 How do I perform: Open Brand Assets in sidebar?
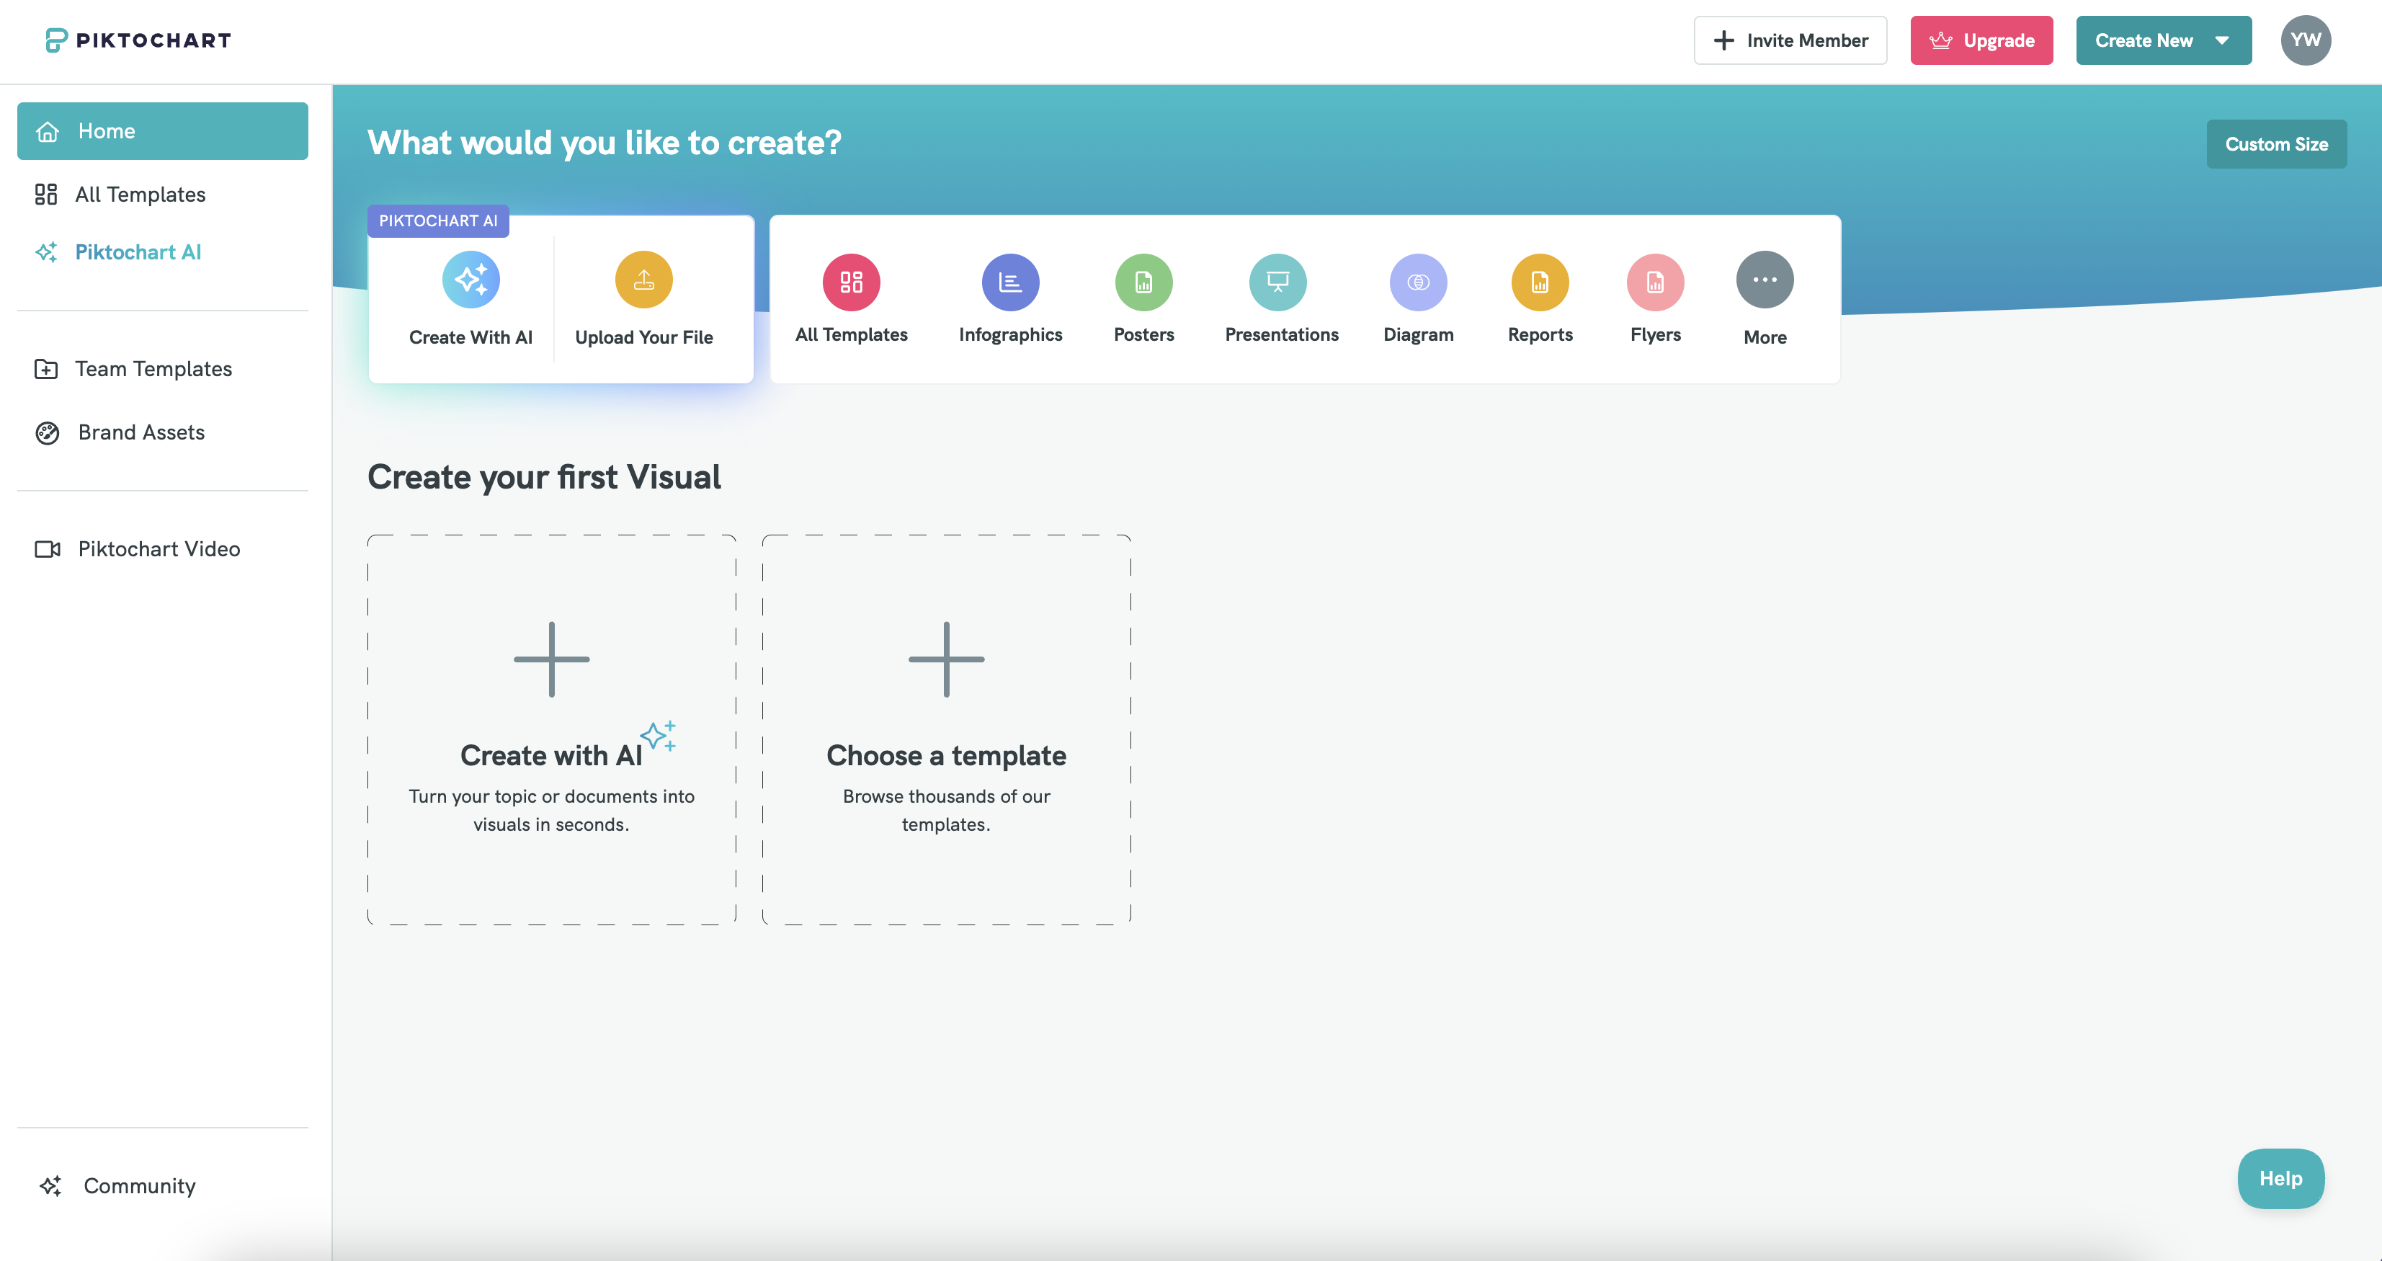(x=163, y=432)
